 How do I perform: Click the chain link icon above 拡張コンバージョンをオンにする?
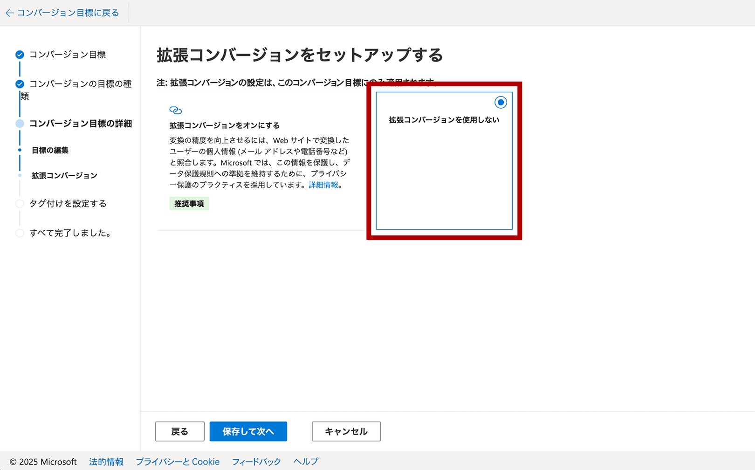pyautogui.click(x=176, y=110)
